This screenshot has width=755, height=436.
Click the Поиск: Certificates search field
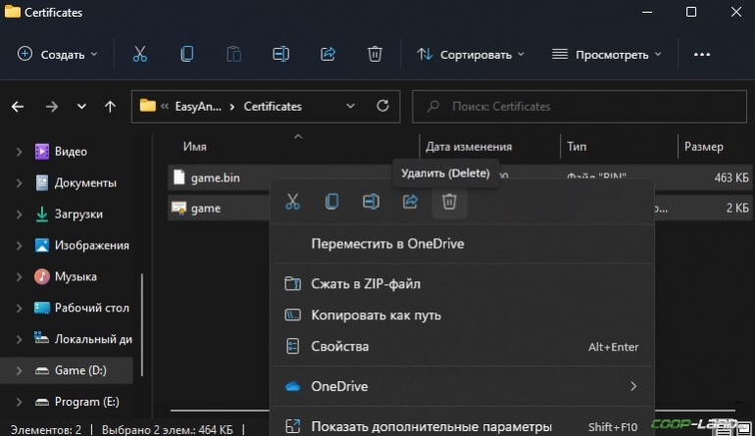579,106
